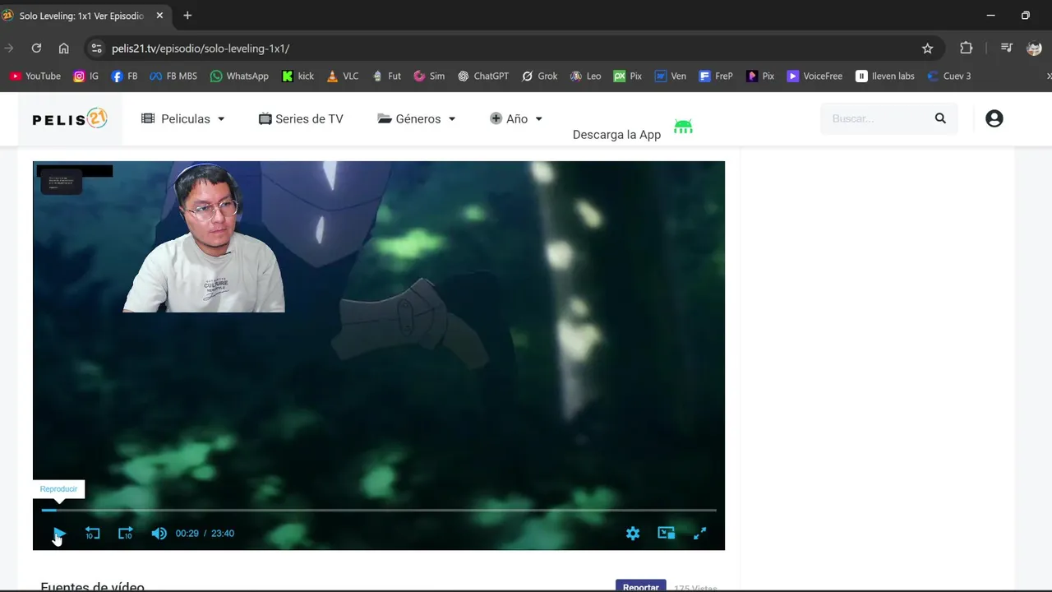Open the Cuev 3 bookmark
The image size is (1052, 592).
pyautogui.click(x=949, y=76)
